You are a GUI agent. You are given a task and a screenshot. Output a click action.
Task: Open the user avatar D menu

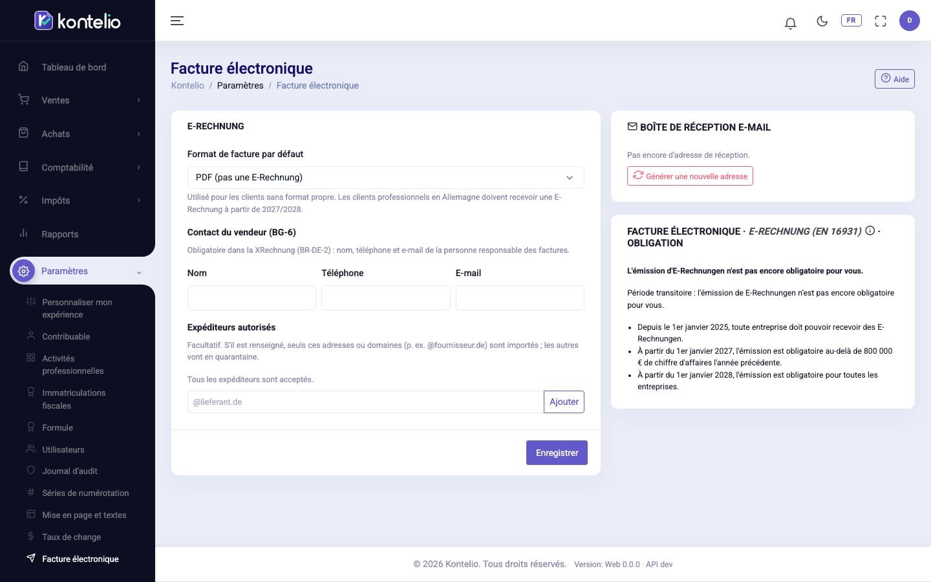pyautogui.click(x=909, y=21)
